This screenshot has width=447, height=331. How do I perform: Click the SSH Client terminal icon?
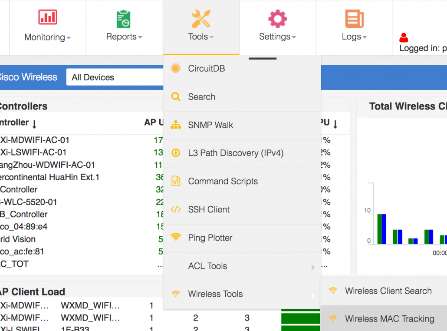pos(176,209)
